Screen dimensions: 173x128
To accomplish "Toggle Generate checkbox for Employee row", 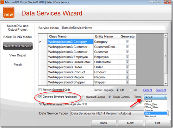I will (x=128, y=57).
